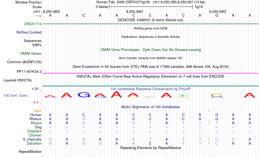
Task: Open the RP11-431K24.2 GTEx track label
Action: pos(29,71)
